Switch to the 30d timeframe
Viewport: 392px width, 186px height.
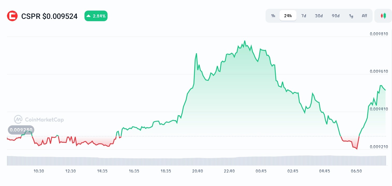coord(319,16)
